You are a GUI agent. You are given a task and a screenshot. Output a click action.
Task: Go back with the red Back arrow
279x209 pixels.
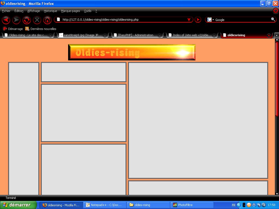click(6, 20)
